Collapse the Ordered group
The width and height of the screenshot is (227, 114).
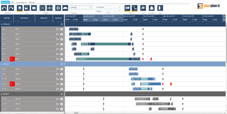coord(2,64)
